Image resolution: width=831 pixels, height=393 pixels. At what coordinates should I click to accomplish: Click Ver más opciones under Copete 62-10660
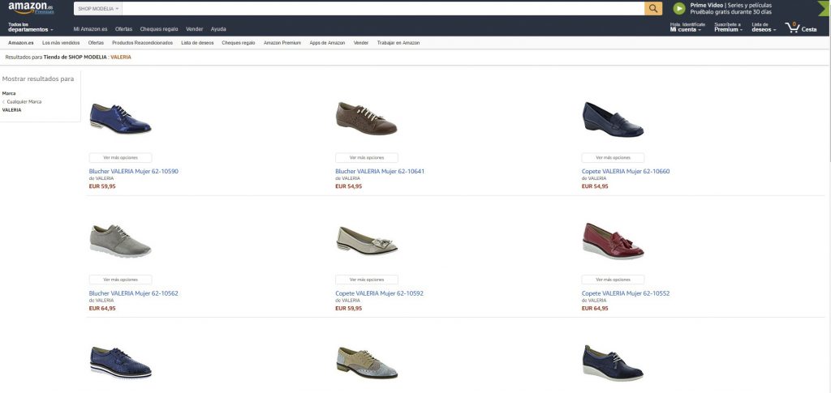pyautogui.click(x=614, y=158)
